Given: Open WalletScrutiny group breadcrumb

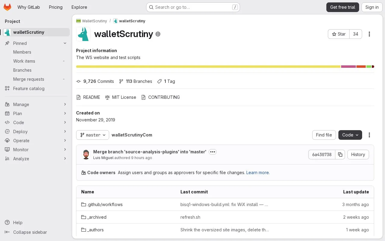Looking at the screenshot, I should [x=92, y=21].
